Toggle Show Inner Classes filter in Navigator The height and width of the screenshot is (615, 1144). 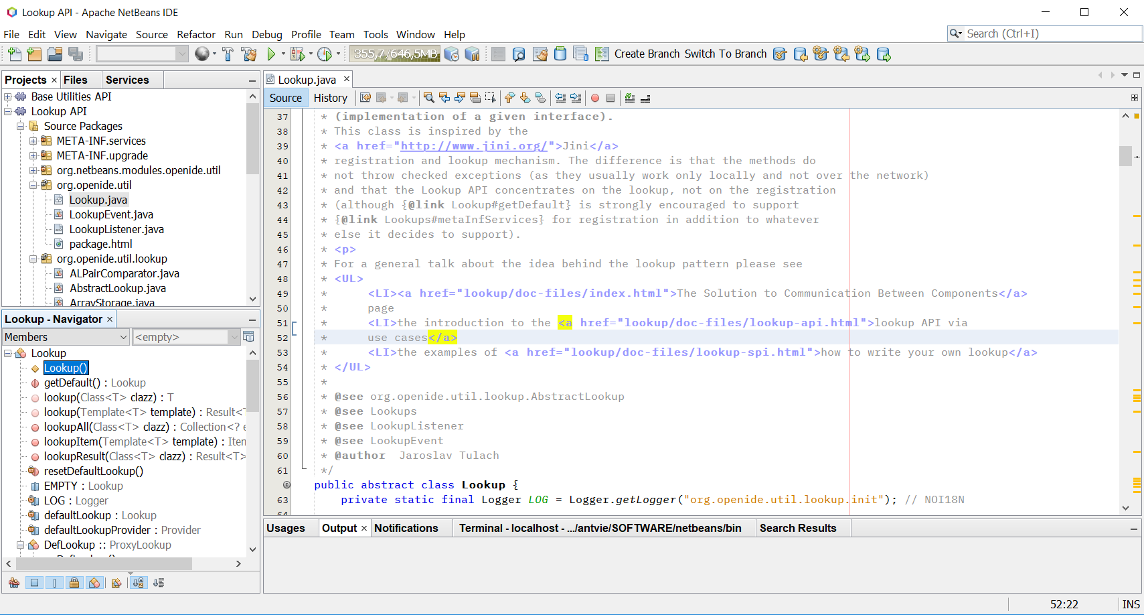pos(94,583)
